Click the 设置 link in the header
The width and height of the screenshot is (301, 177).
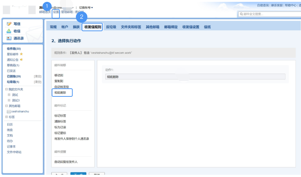[56, 12]
